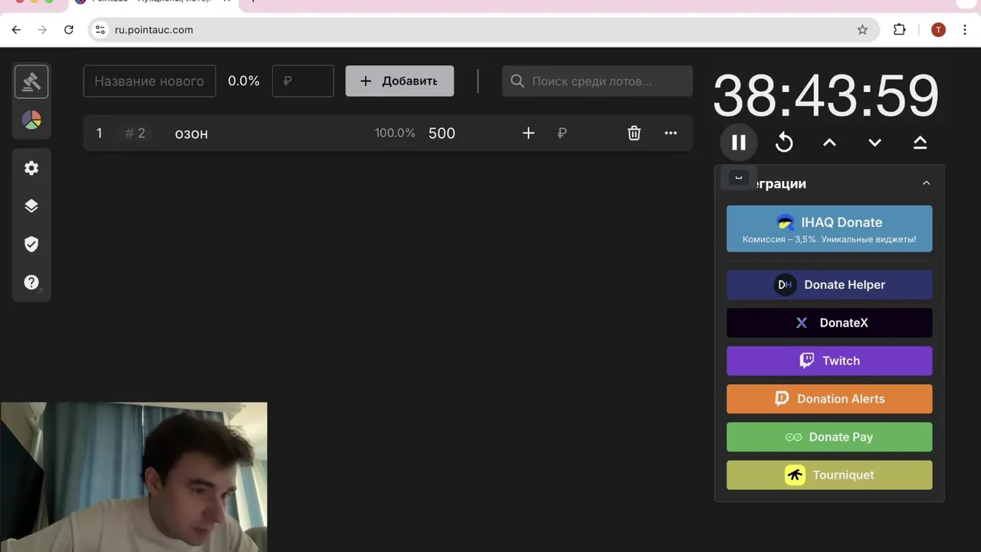Connect Twitch integration
Viewport: 981px width, 552px height.
829,361
